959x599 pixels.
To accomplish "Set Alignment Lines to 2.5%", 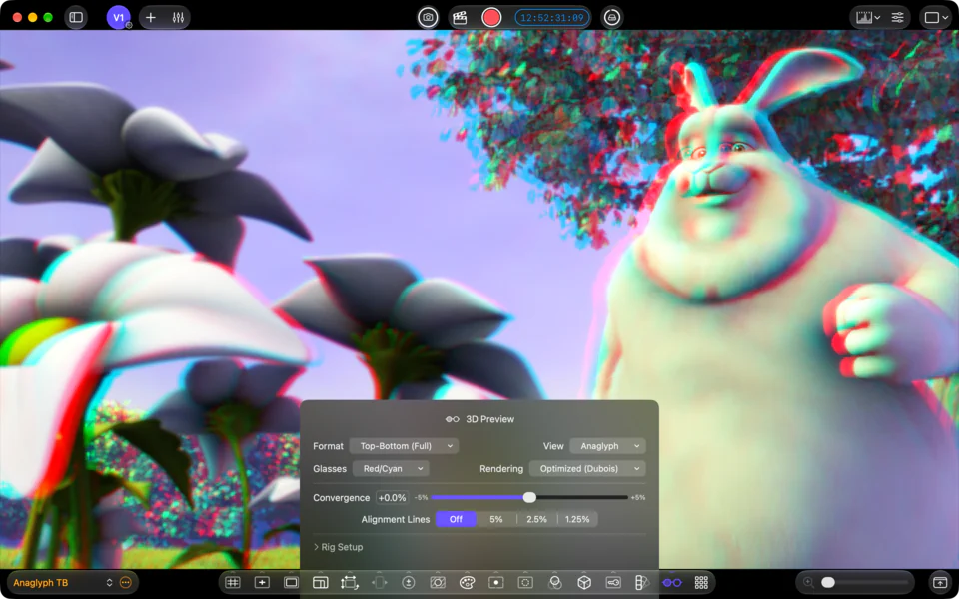I will (x=537, y=519).
